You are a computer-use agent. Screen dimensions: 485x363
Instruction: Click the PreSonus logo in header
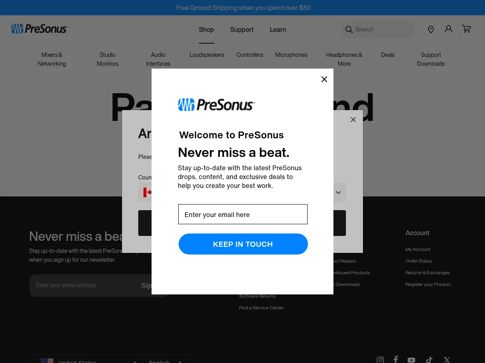pyautogui.click(x=40, y=29)
